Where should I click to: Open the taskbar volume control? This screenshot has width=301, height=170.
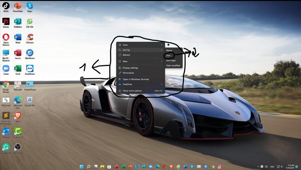point(282,166)
